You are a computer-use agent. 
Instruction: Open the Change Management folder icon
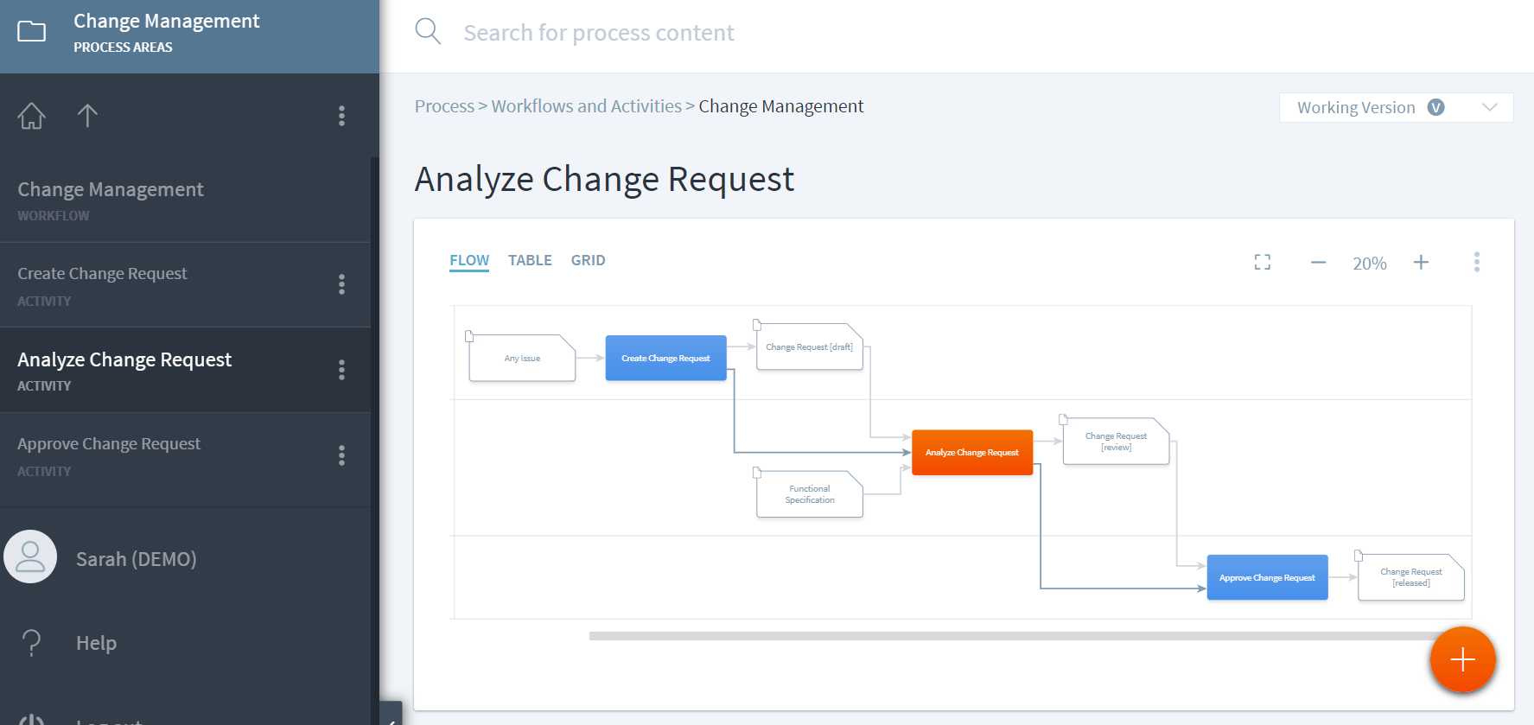32,32
